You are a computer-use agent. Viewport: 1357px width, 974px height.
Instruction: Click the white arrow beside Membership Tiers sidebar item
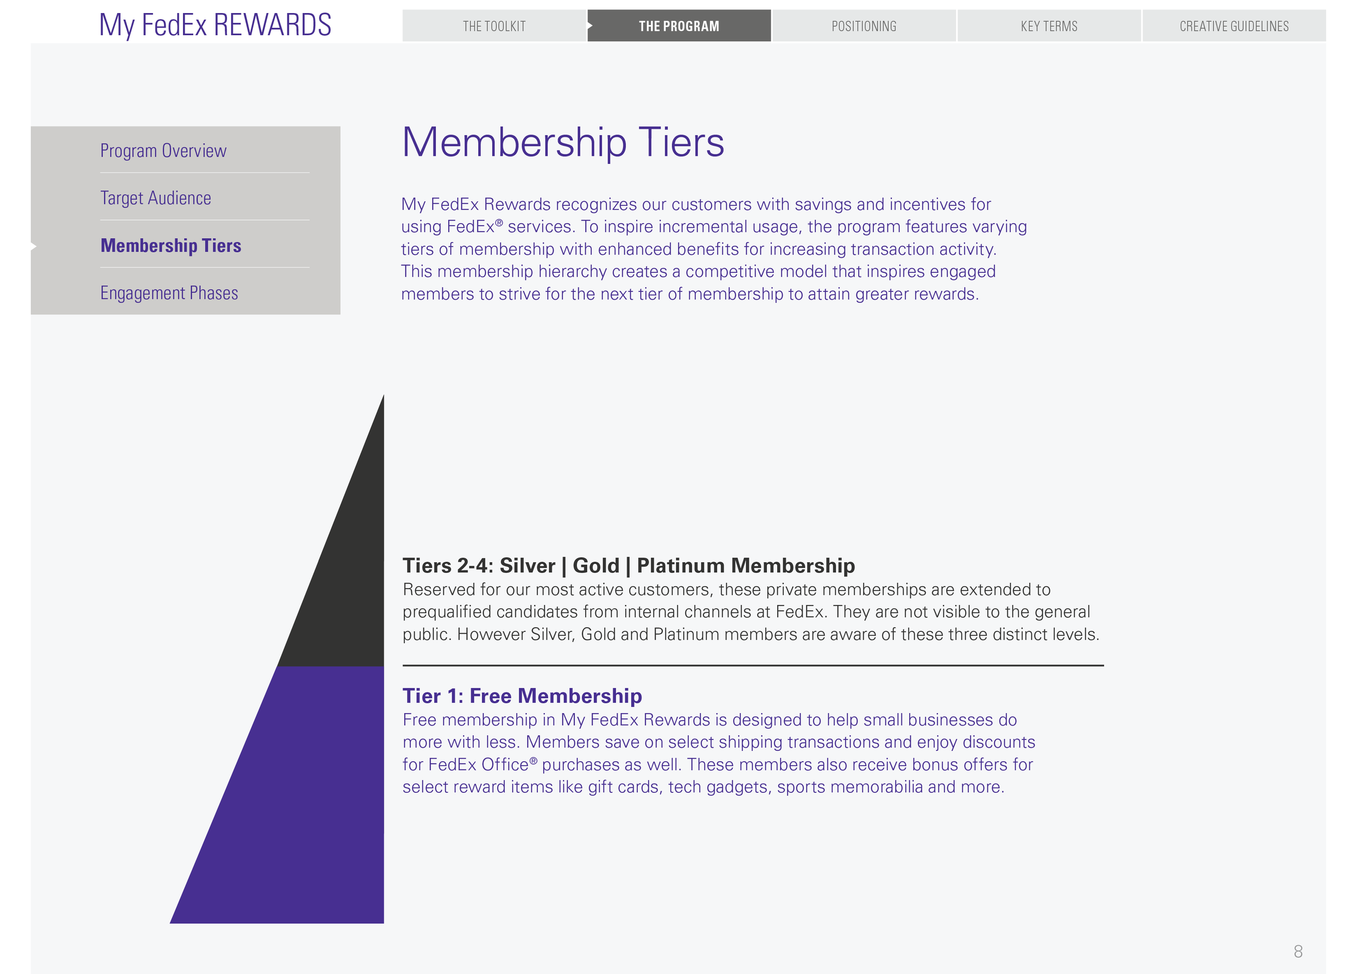point(34,246)
